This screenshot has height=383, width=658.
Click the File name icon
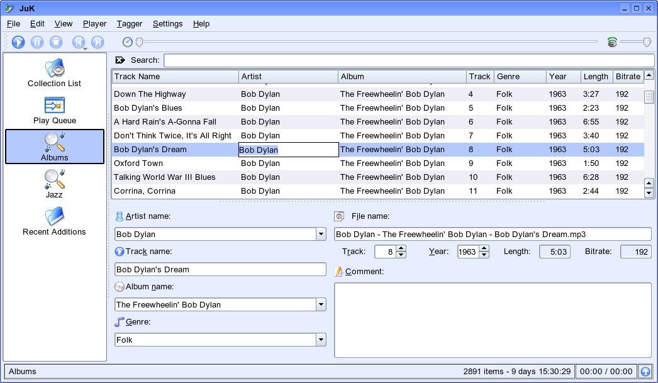[x=339, y=216]
